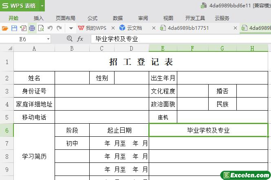Screen dimensions: 271x180
Task: Switch to the 我的WPS document tab
Action: tap(92, 28)
